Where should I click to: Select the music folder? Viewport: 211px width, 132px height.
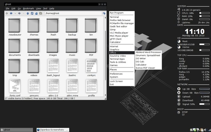(72, 47)
